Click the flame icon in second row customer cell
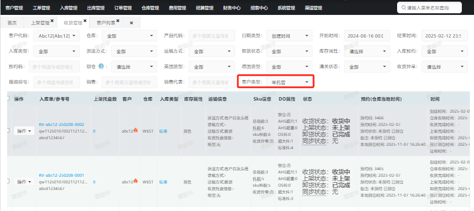Image resolution: width=474 pixels, height=211 pixels. click(136, 181)
